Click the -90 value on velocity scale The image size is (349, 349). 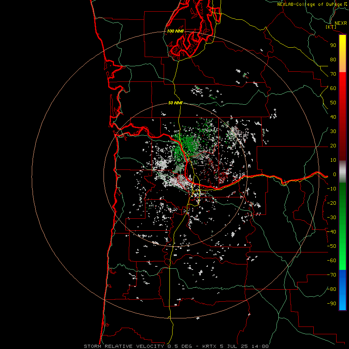(332, 304)
